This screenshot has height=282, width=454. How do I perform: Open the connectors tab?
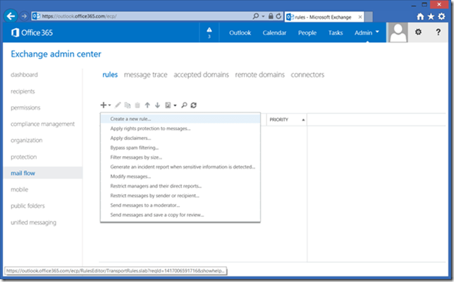[307, 75]
